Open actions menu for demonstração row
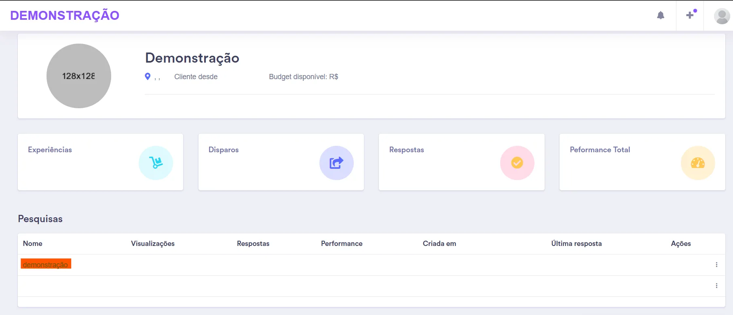Viewport: 733px width, 315px height. pos(716,265)
